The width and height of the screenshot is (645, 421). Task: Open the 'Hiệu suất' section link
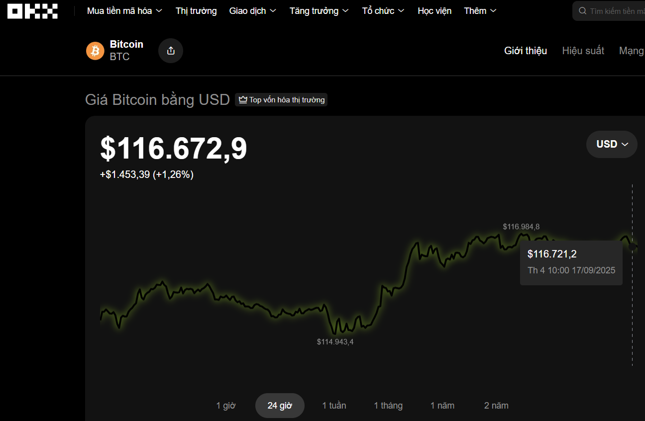click(x=583, y=50)
